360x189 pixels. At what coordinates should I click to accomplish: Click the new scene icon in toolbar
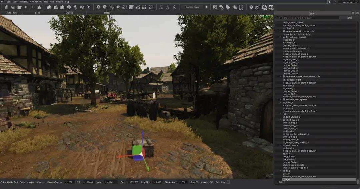[x=6, y=7]
